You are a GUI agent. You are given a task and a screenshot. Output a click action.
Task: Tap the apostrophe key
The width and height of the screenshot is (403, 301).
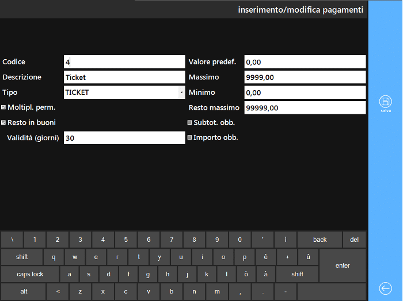(x=263, y=240)
